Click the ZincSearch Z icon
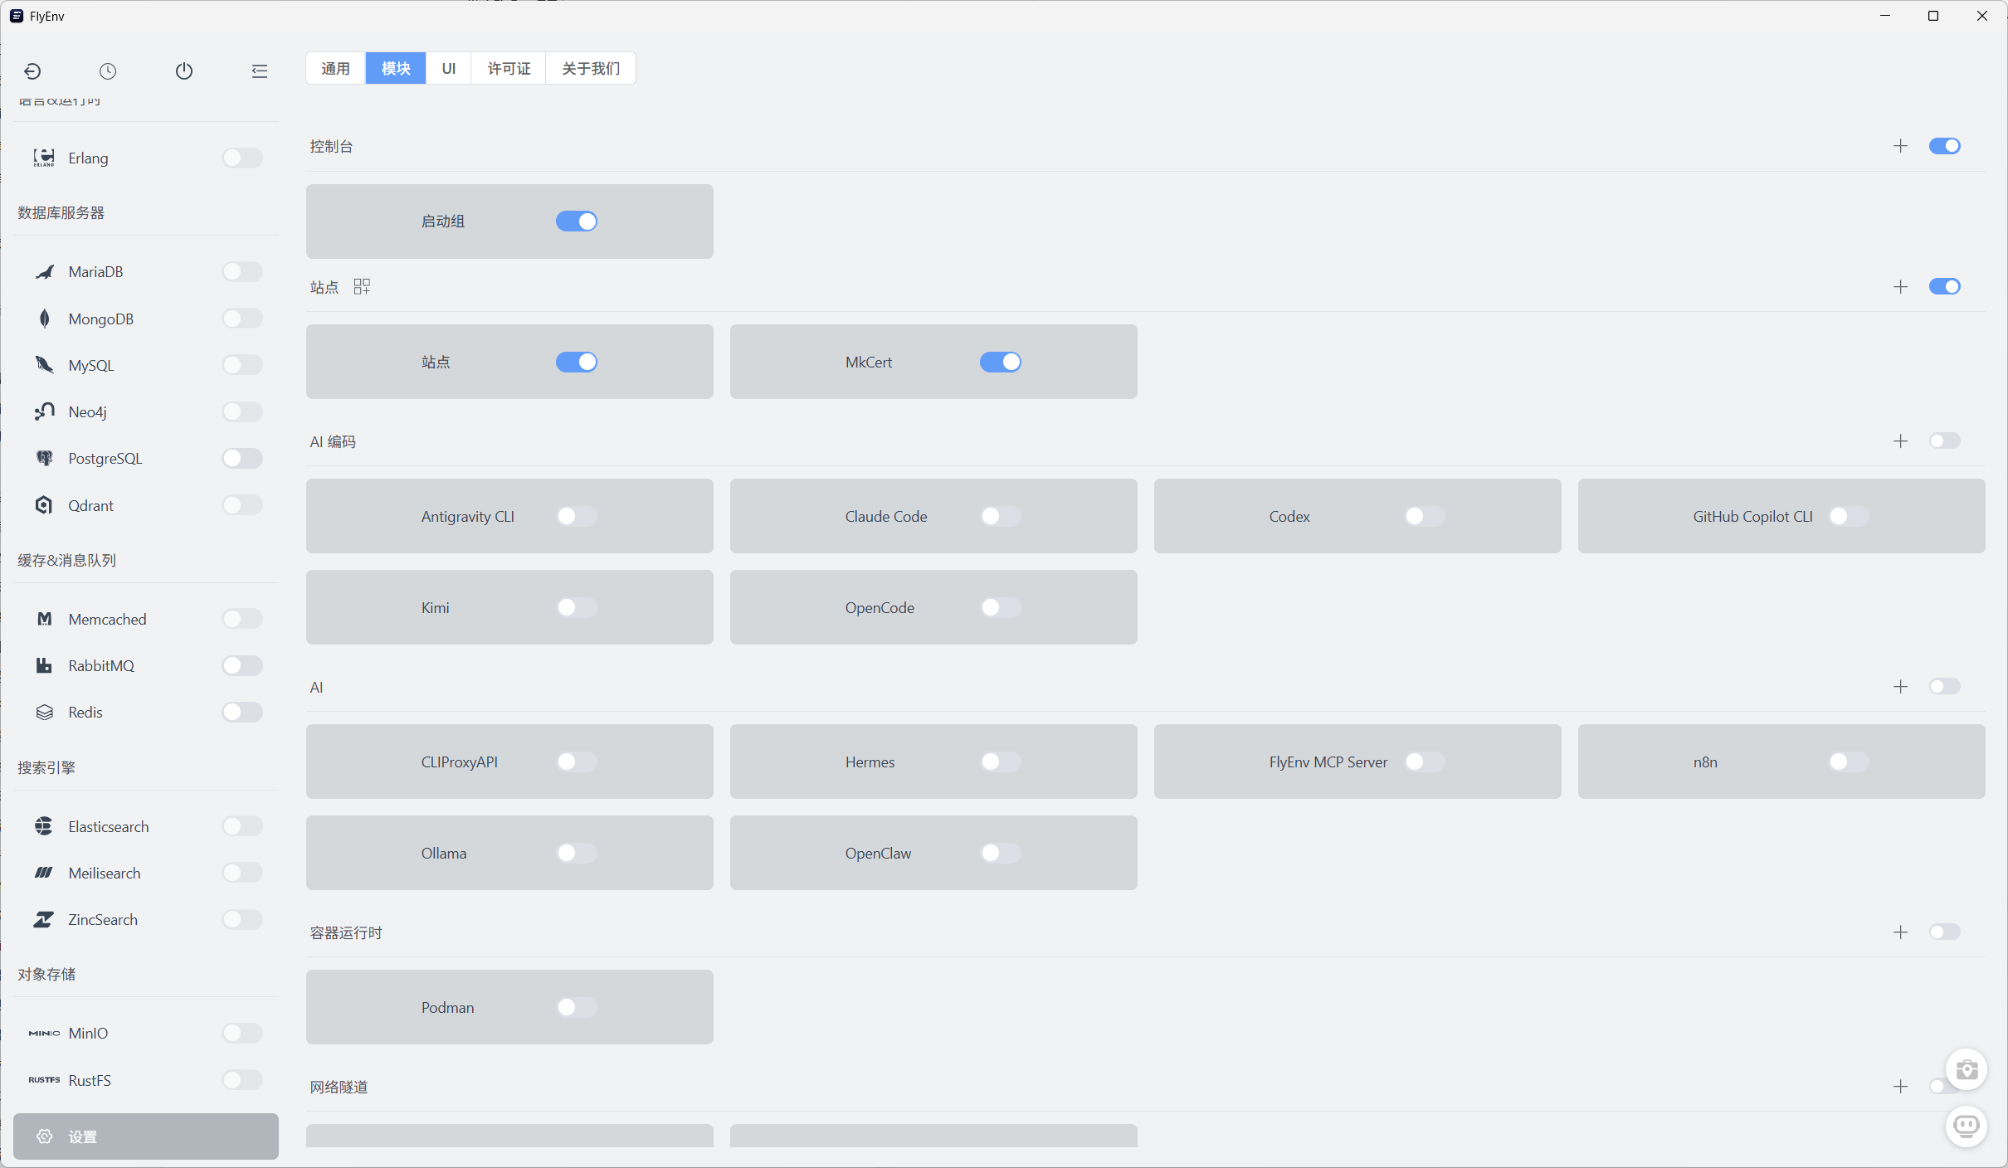 pos(44,919)
